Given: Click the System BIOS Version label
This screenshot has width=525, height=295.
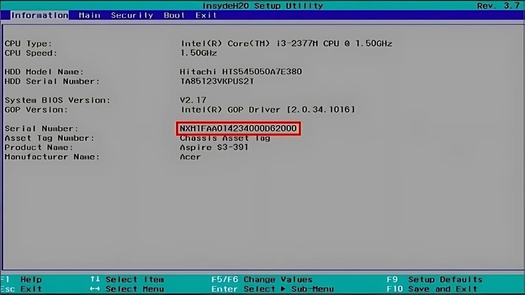Looking at the screenshot, I should pyautogui.click(x=57, y=100).
